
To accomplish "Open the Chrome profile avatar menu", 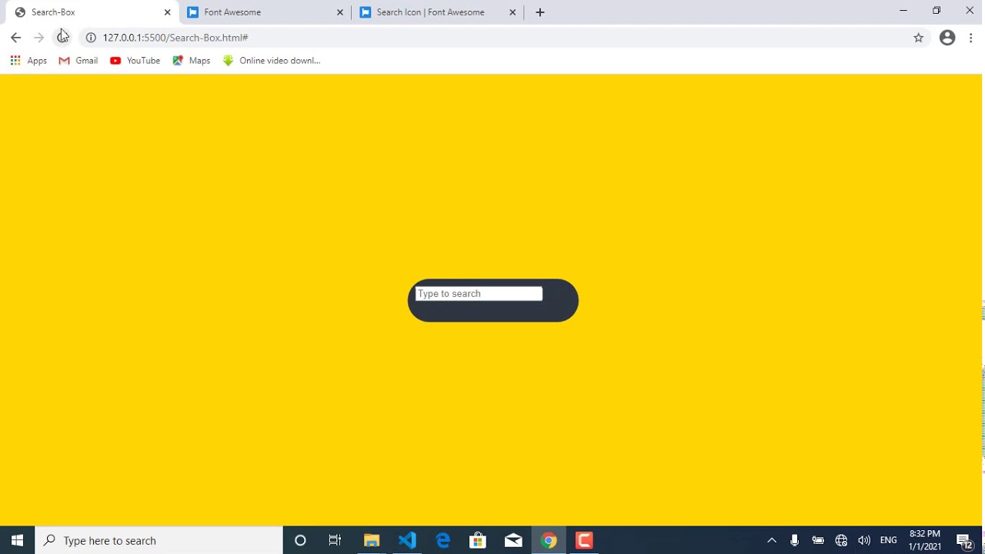I will [x=947, y=38].
